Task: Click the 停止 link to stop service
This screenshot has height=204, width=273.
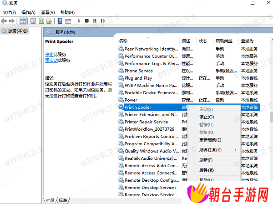Action: tap(49, 55)
